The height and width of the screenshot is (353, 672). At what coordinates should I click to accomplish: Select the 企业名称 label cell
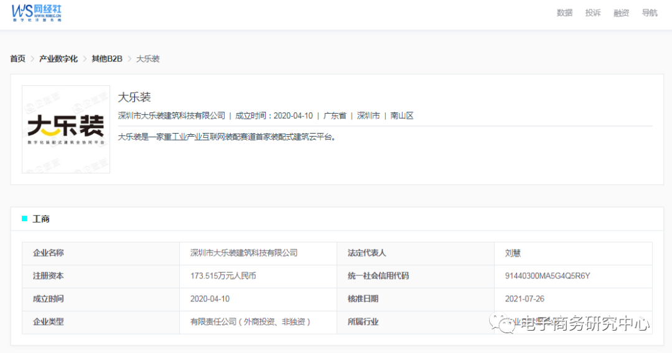(x=101, y=254)
